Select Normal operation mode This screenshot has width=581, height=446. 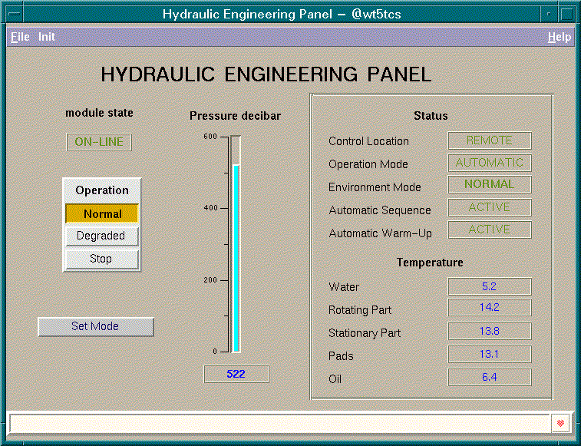click(x=102, y=213)
